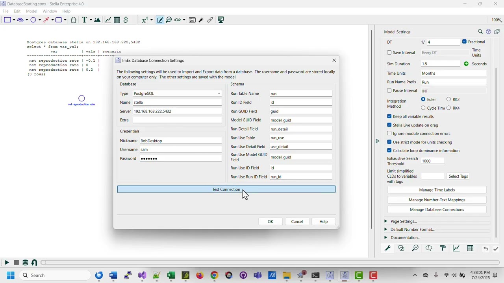Click the flashlight highlight tool

click(x=201, y=20)
